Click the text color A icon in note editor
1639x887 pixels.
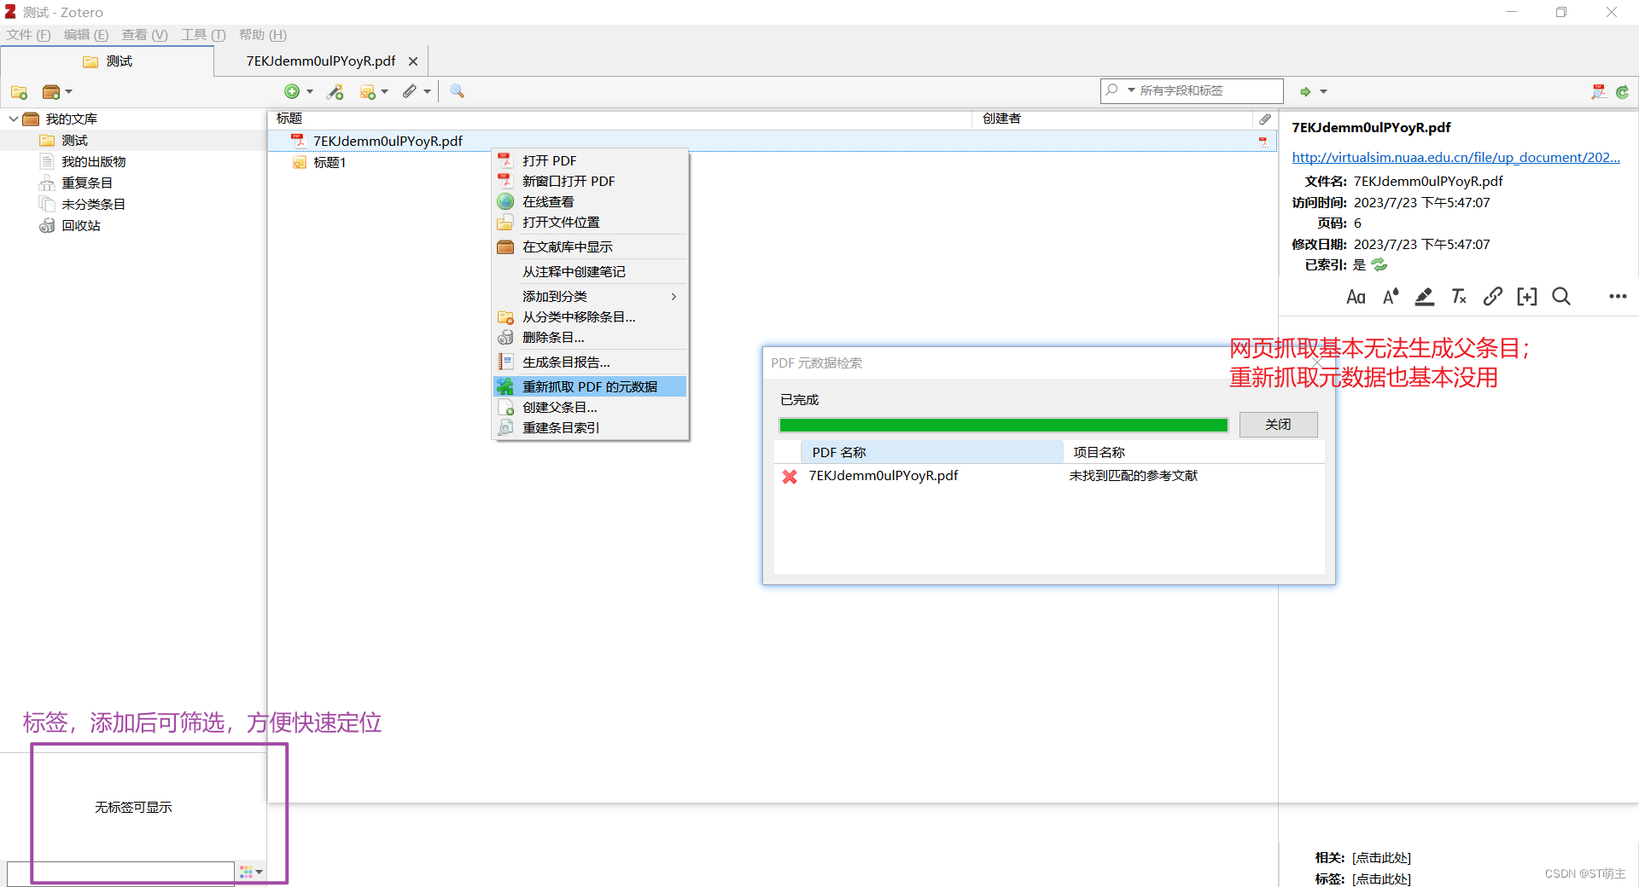tap(1391, 297)
